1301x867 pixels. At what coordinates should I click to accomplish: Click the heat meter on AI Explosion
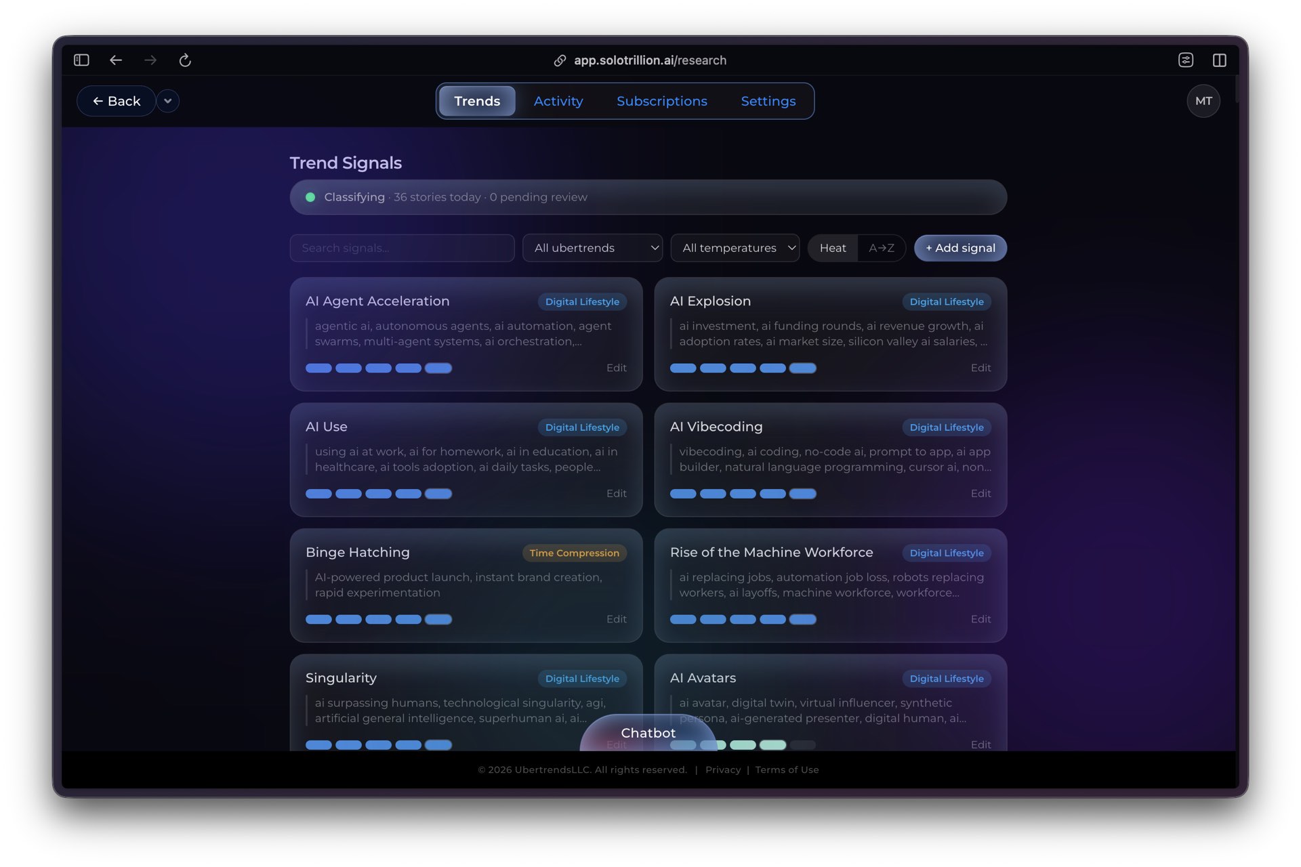743,368
